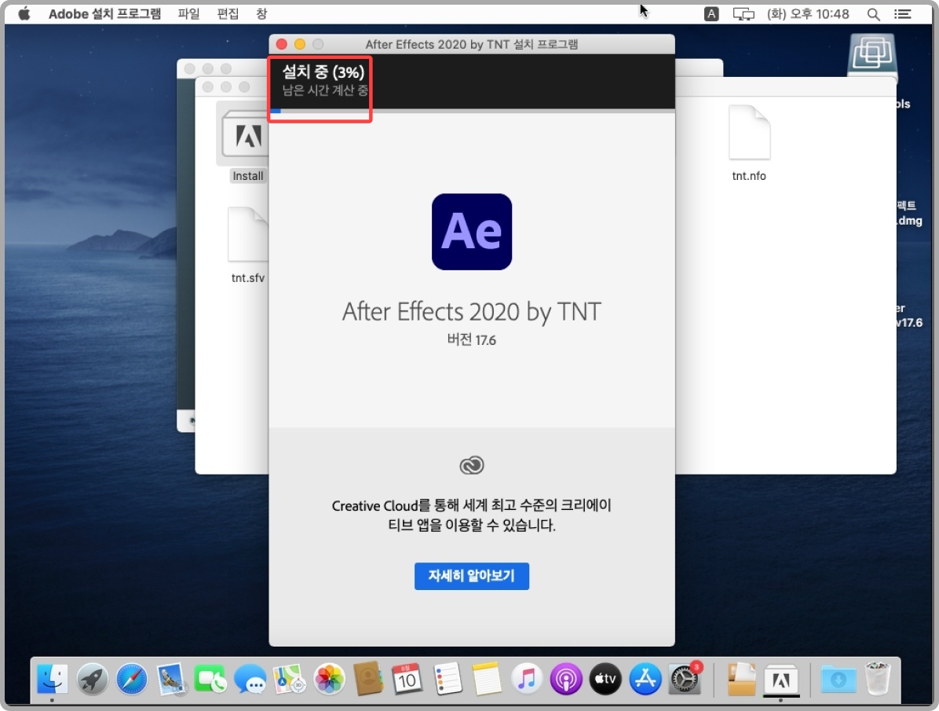The height and width of the screenshot is (711, 939).
Task: Click the Install label in Finder window
Action: coord(248,176)
